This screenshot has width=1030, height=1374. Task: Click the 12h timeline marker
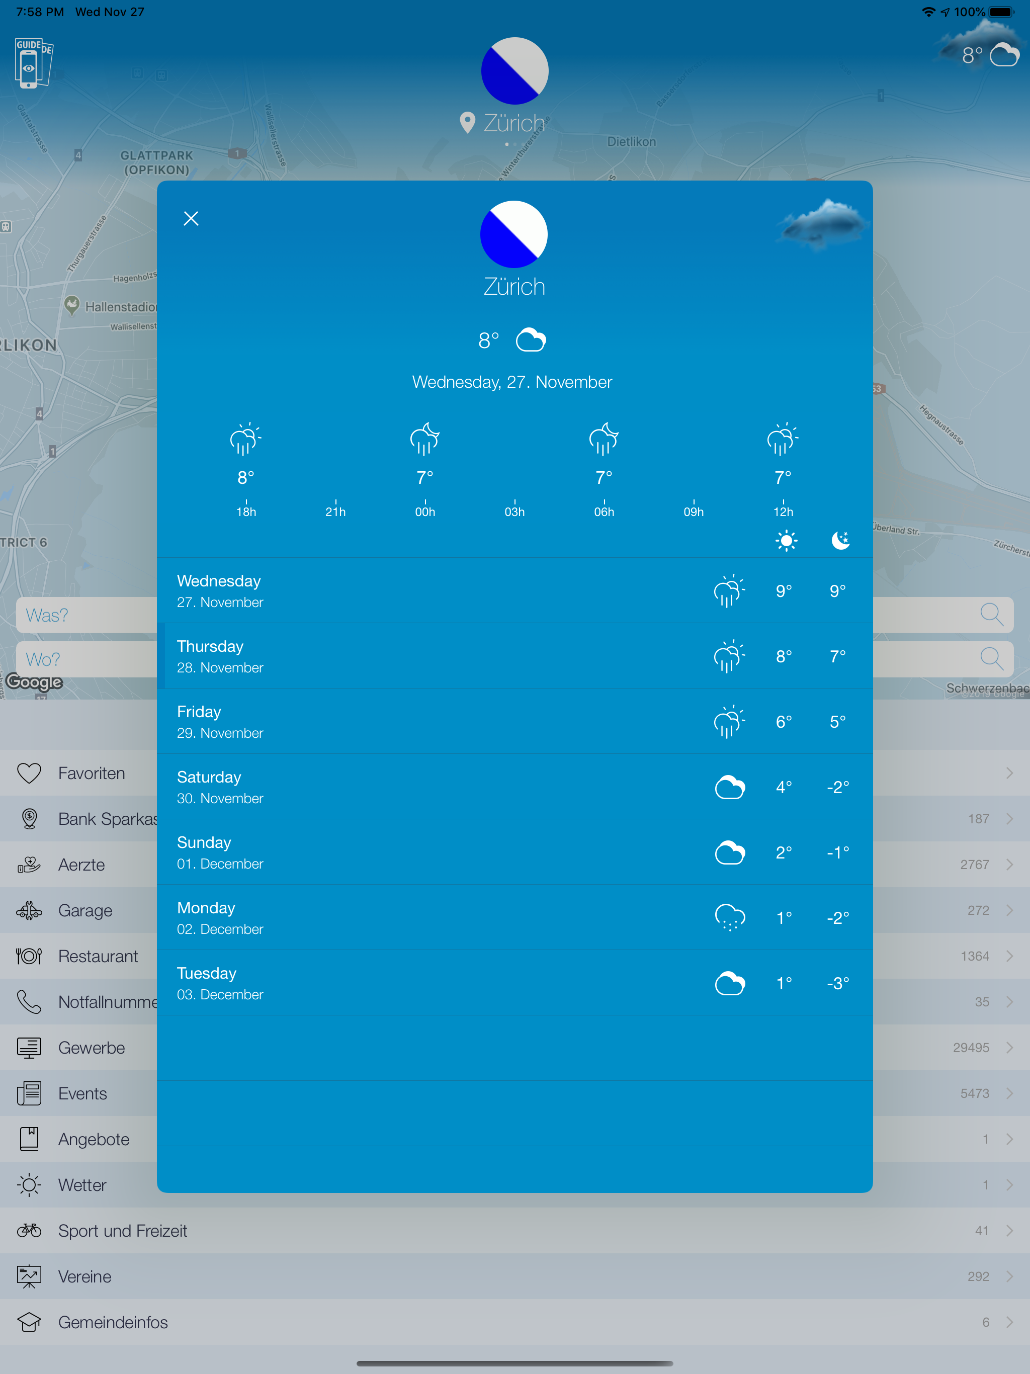783,509
